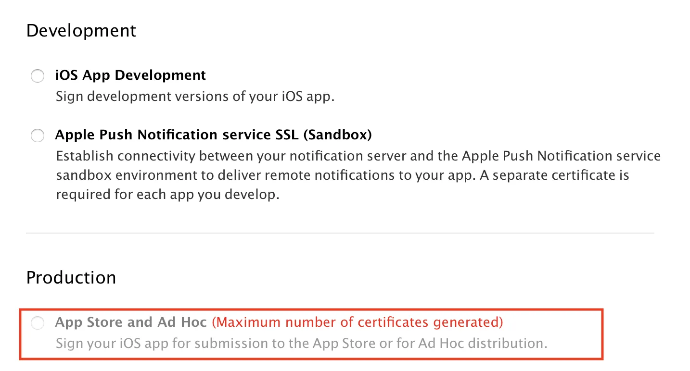This screenshot has height=371, width=690.
Task: Select the Apple Push Notification SSL radio button
Action: (38, 136)
